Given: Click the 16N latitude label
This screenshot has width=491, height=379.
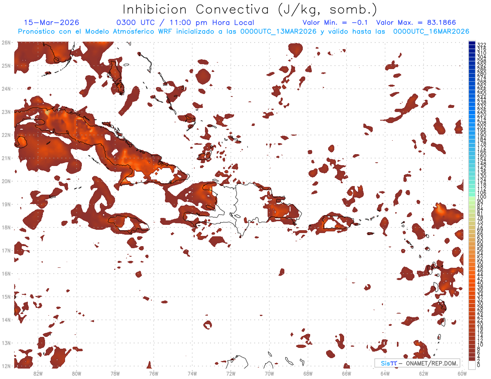Looking at the screenshot, I should (x=6, y=274).
